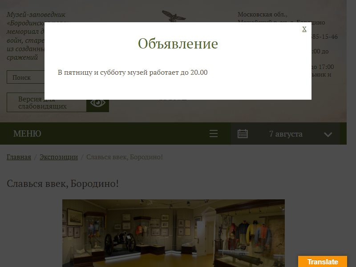Screen dimensions: 356x267
Task: Click the last breadcrumb item Славься ввек, Бородино!
Action: click(x=125, y=157)
